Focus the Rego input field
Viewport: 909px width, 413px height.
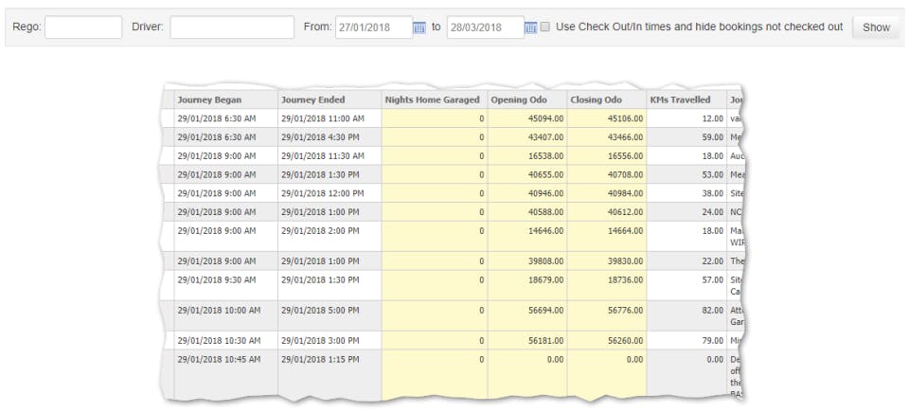pos(83,27)
